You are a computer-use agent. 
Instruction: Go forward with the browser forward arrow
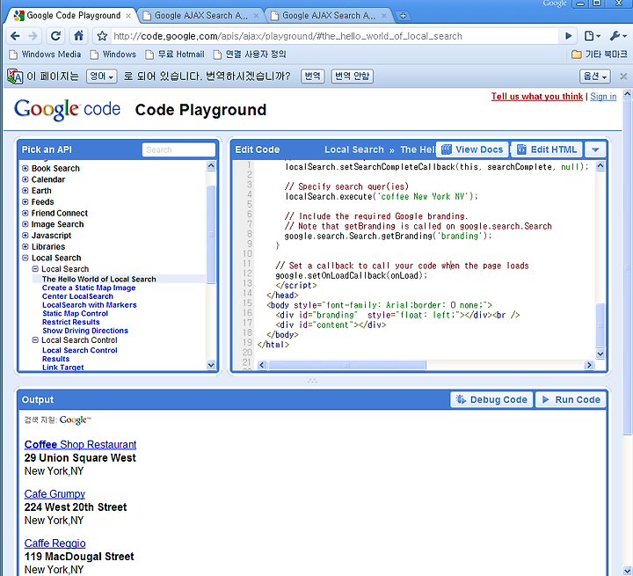click(x=33, y=36)
